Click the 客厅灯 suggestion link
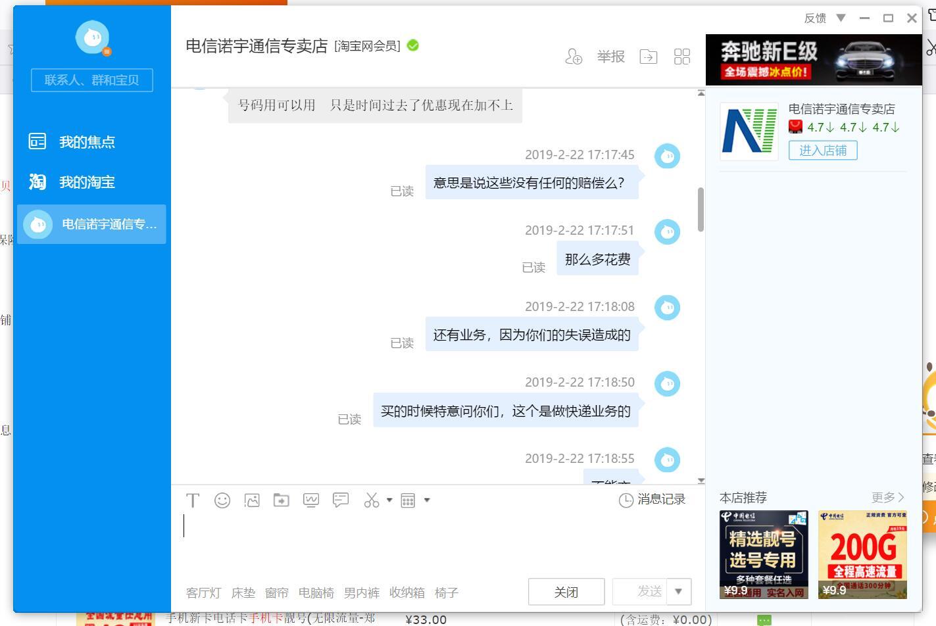 (x=204, y=593)
